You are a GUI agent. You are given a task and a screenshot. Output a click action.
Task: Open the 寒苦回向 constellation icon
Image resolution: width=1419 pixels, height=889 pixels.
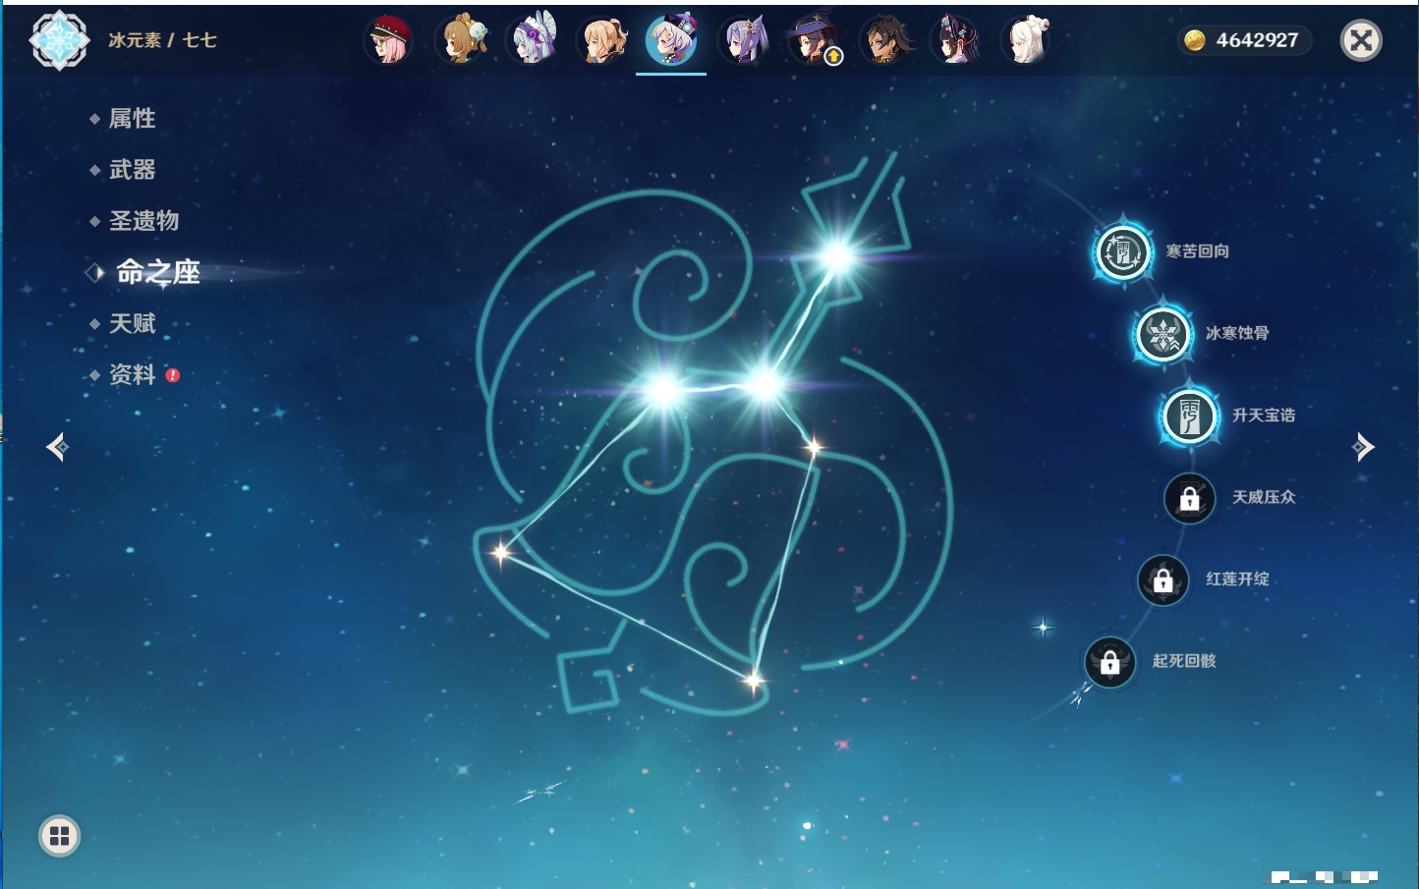pyautogui.click(x=1123, y=252)
